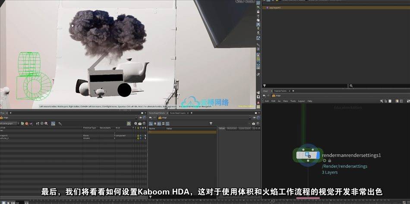
Task: Click the sopimport1 row in the list
Action: coord(336,8)
